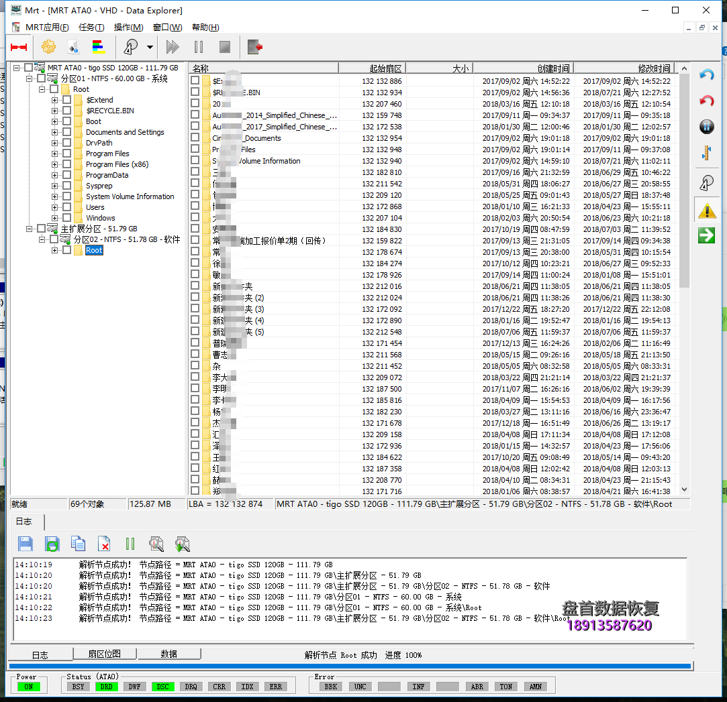Image resolution: width=727 pixels, height=702 pixels.
Task: Switch to the 扇区位图 tab
Action: coord(103,654)
